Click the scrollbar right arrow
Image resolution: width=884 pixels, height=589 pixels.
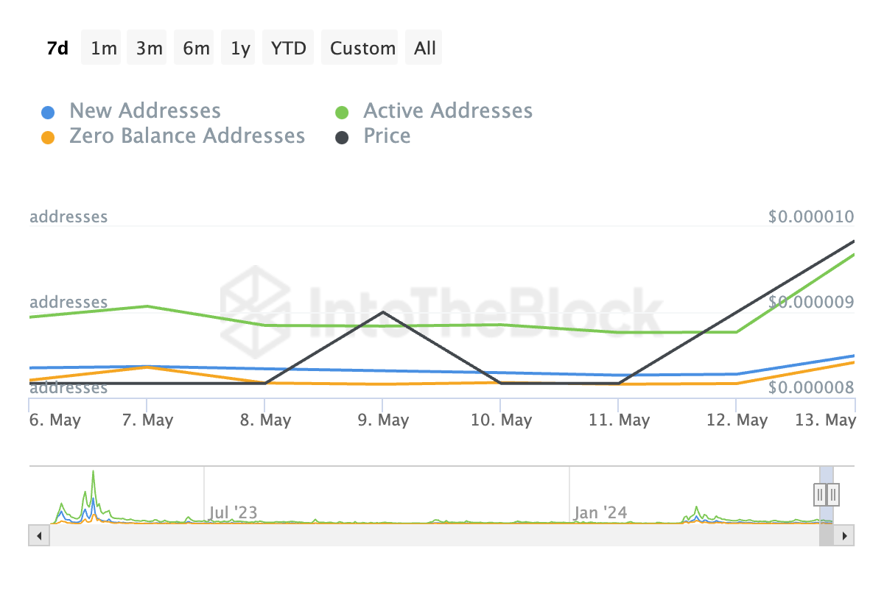tap(846, 536)
